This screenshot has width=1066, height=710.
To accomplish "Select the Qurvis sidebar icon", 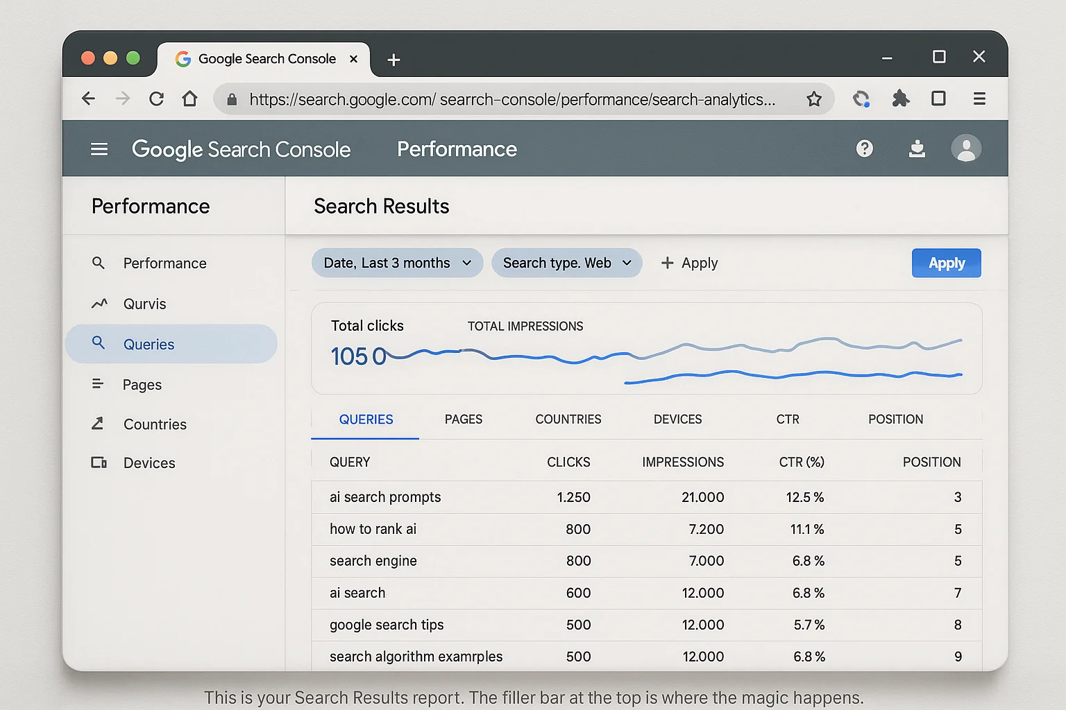I will tap(100, 303).
